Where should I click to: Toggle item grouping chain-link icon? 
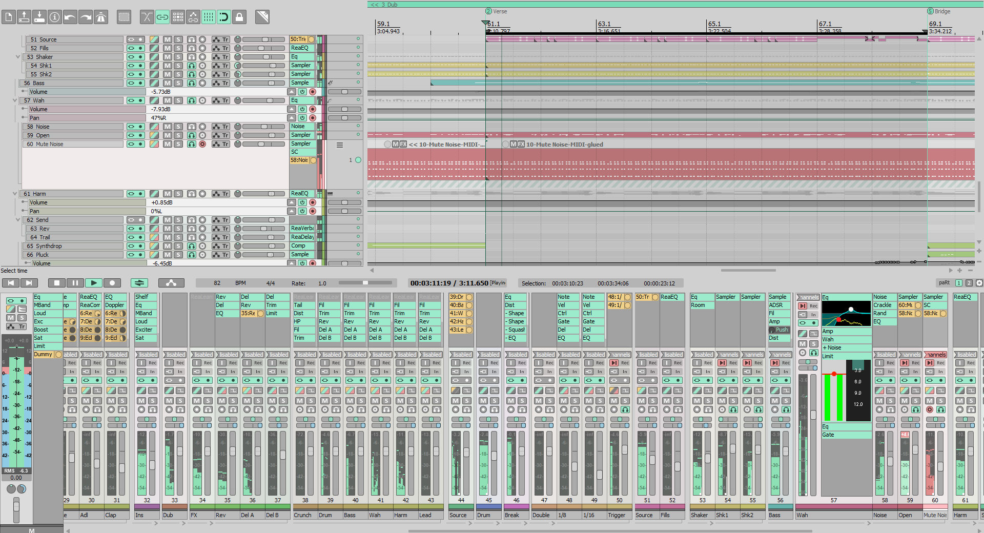tap(162, 17)
